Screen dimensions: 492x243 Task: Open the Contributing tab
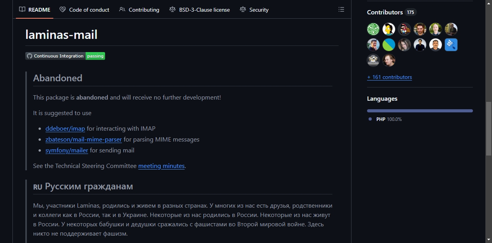[x=139, y=10]
